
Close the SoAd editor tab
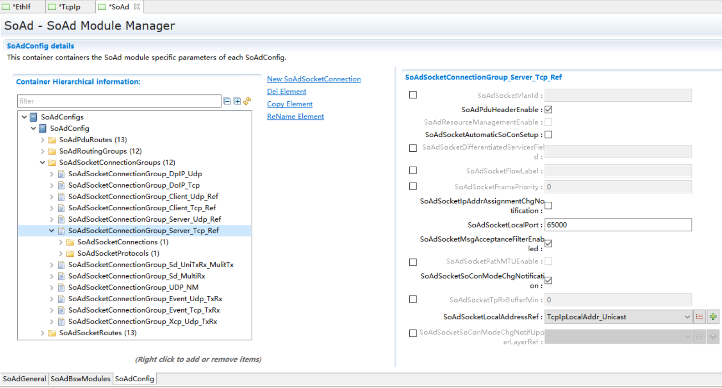137,7
